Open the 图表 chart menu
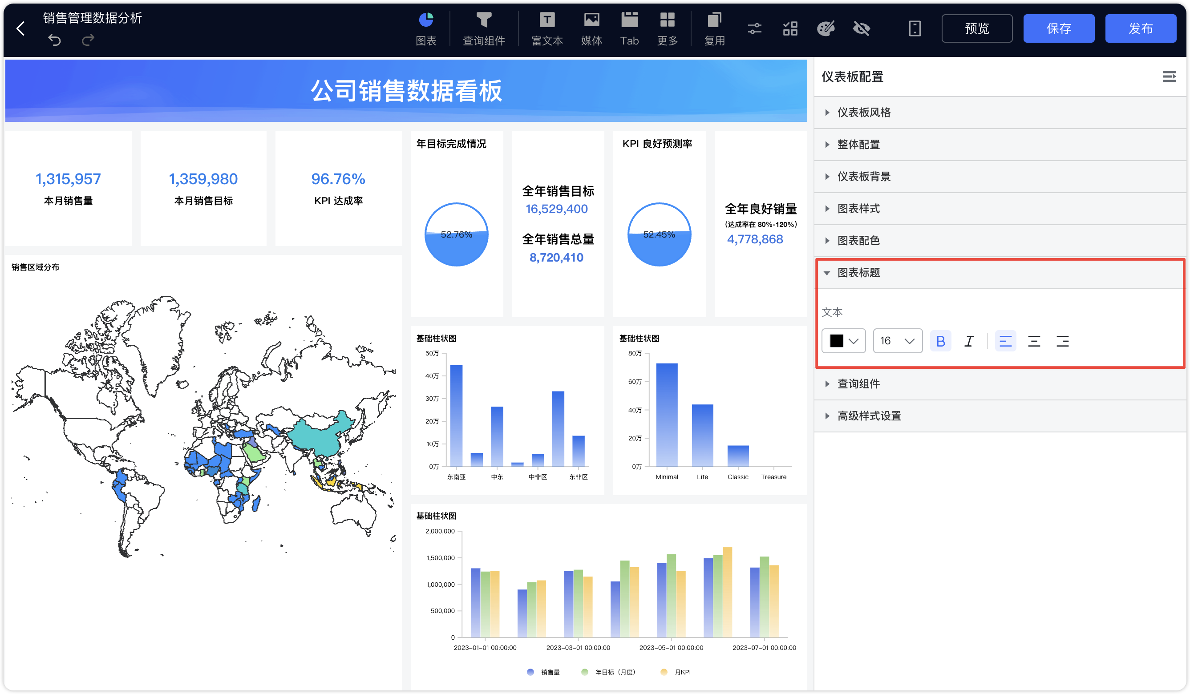 click(x=426, y=29)
